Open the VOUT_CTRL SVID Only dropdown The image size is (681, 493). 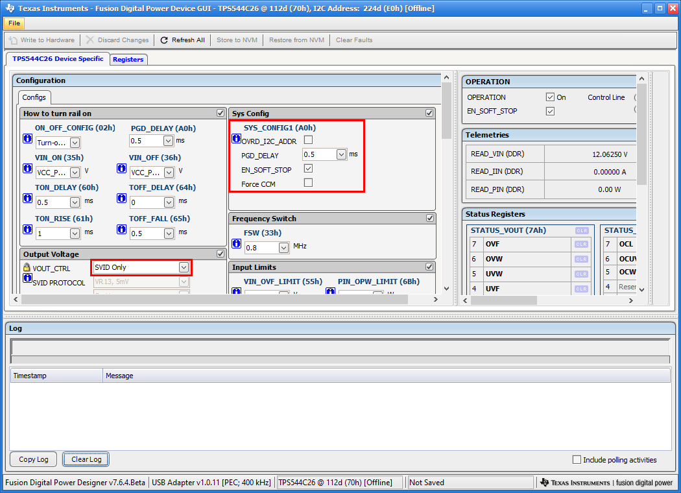pyautogui.click(x=184, y=267)
